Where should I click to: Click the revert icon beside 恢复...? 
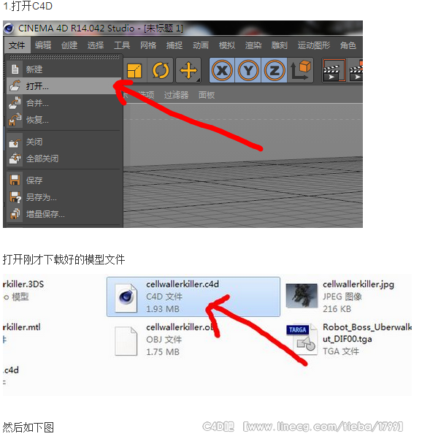[x=15, y=120]
